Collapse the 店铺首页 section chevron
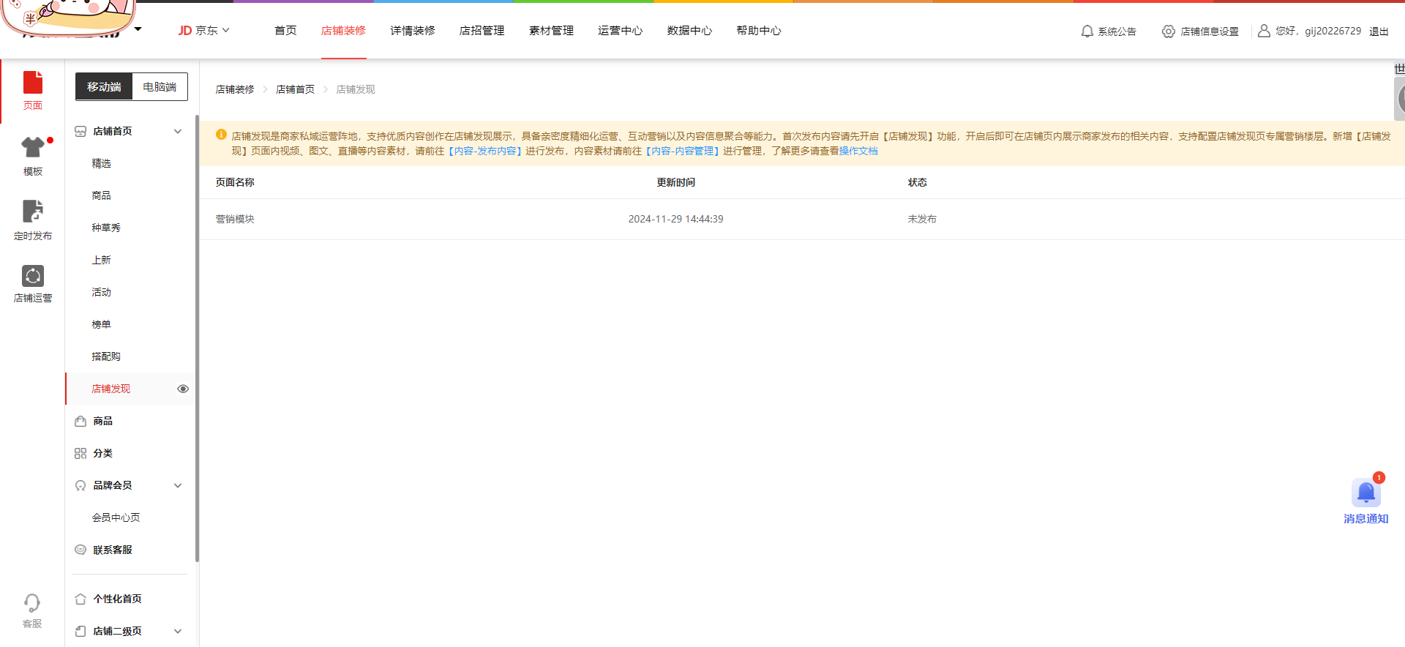The height and width of the screenshot is (647, 1405). pyautogui.click(x=178, y=132)
